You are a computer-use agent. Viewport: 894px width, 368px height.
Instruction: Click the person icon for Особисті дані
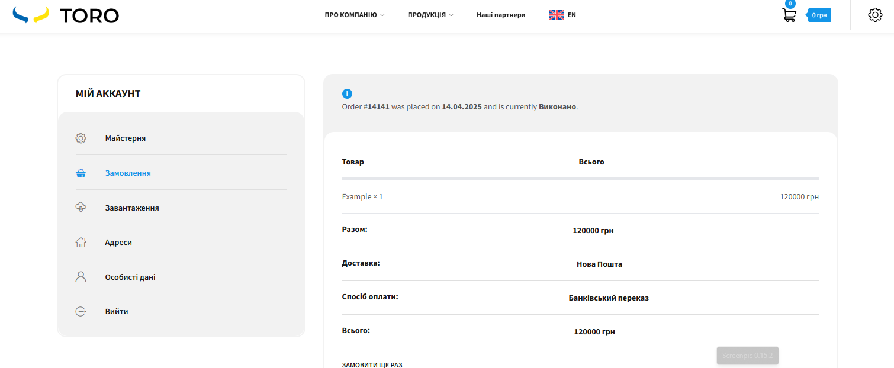[x=81, y=277]
